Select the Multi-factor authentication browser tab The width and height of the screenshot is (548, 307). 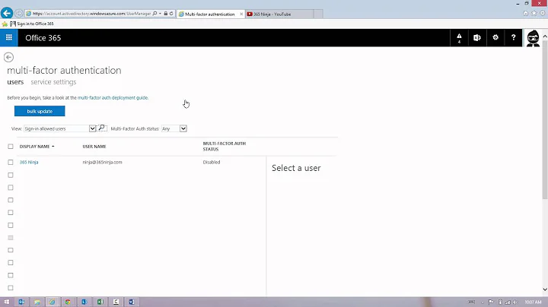click(209, 14)
